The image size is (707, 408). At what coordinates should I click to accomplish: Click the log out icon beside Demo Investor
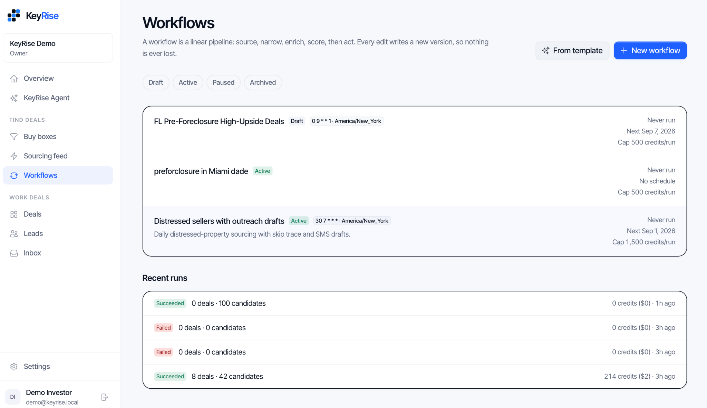pos(105,397)
